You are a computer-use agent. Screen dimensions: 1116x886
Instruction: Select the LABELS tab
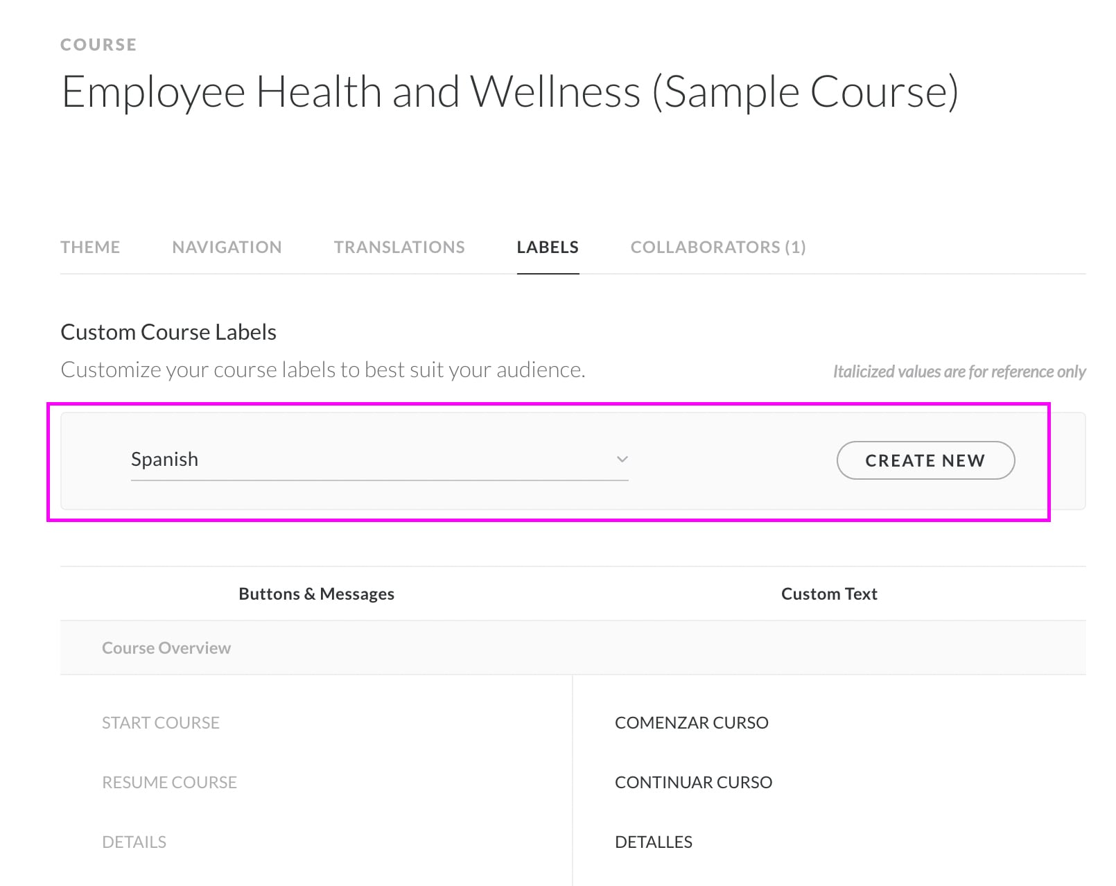tap(547, 247)
